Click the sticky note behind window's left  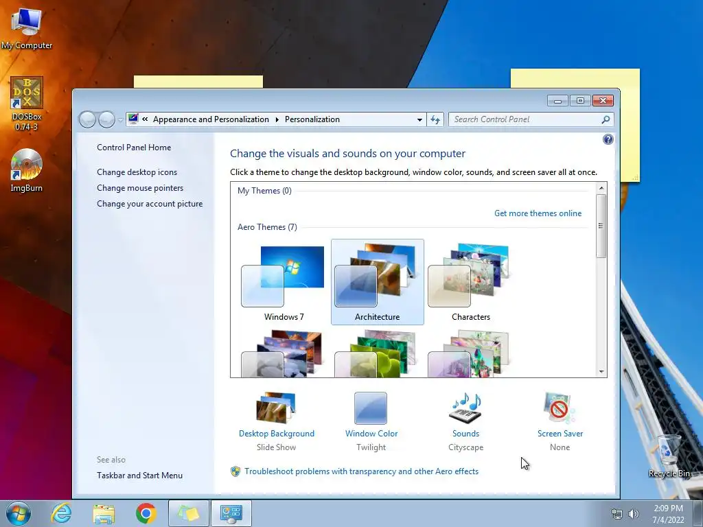coord(198,82)
